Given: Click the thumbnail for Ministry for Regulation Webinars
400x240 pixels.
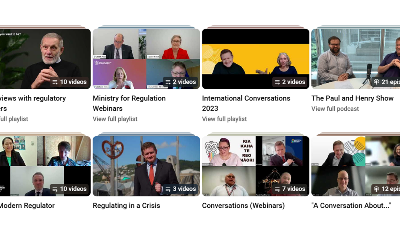Looking at the screenshot, I should point(146,58).
